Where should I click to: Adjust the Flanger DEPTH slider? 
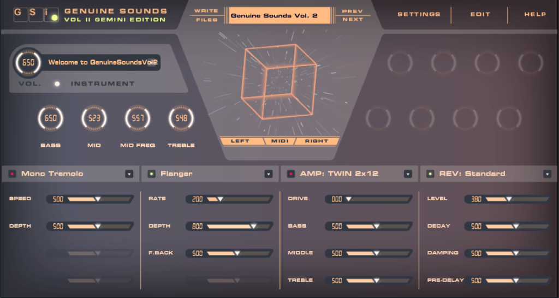[253, 226]
